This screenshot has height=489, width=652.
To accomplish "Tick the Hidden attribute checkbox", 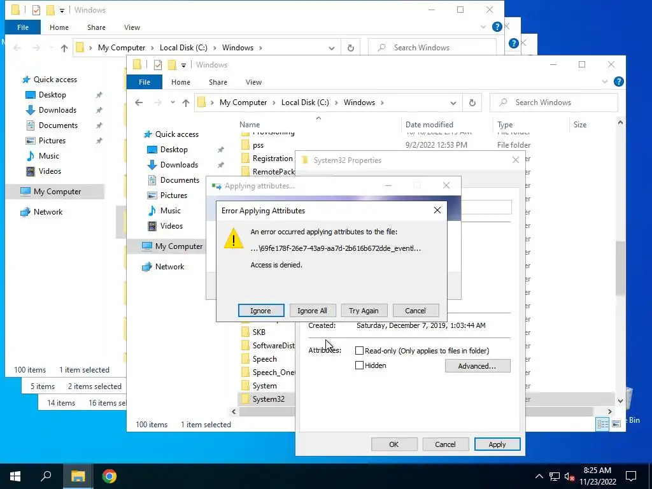I will coord(359,365).
